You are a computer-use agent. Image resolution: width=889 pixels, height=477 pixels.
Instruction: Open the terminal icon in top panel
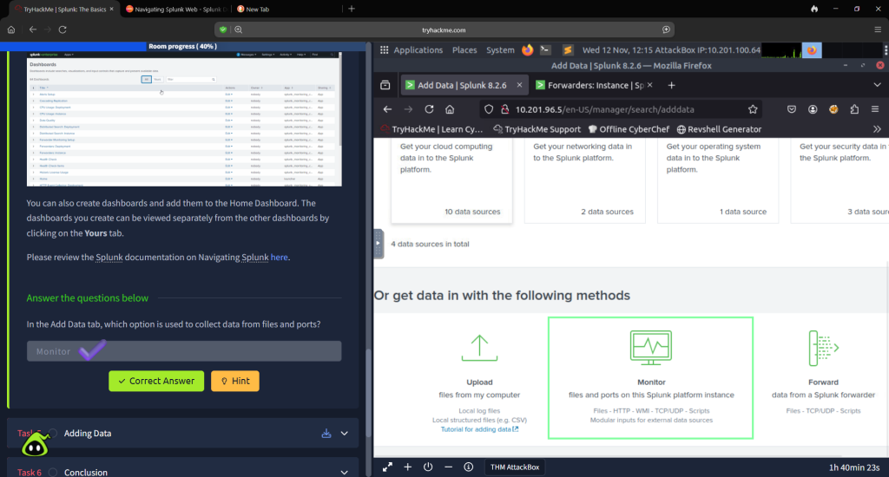545,50
